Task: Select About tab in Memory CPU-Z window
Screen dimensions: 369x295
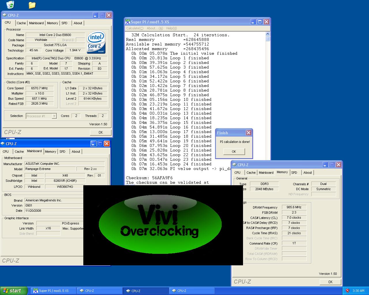Action: pos(308,173)
